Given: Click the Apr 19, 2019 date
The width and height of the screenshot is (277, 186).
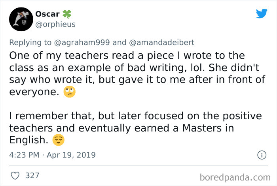Looking at the screenshot, I should pos(70,154).
